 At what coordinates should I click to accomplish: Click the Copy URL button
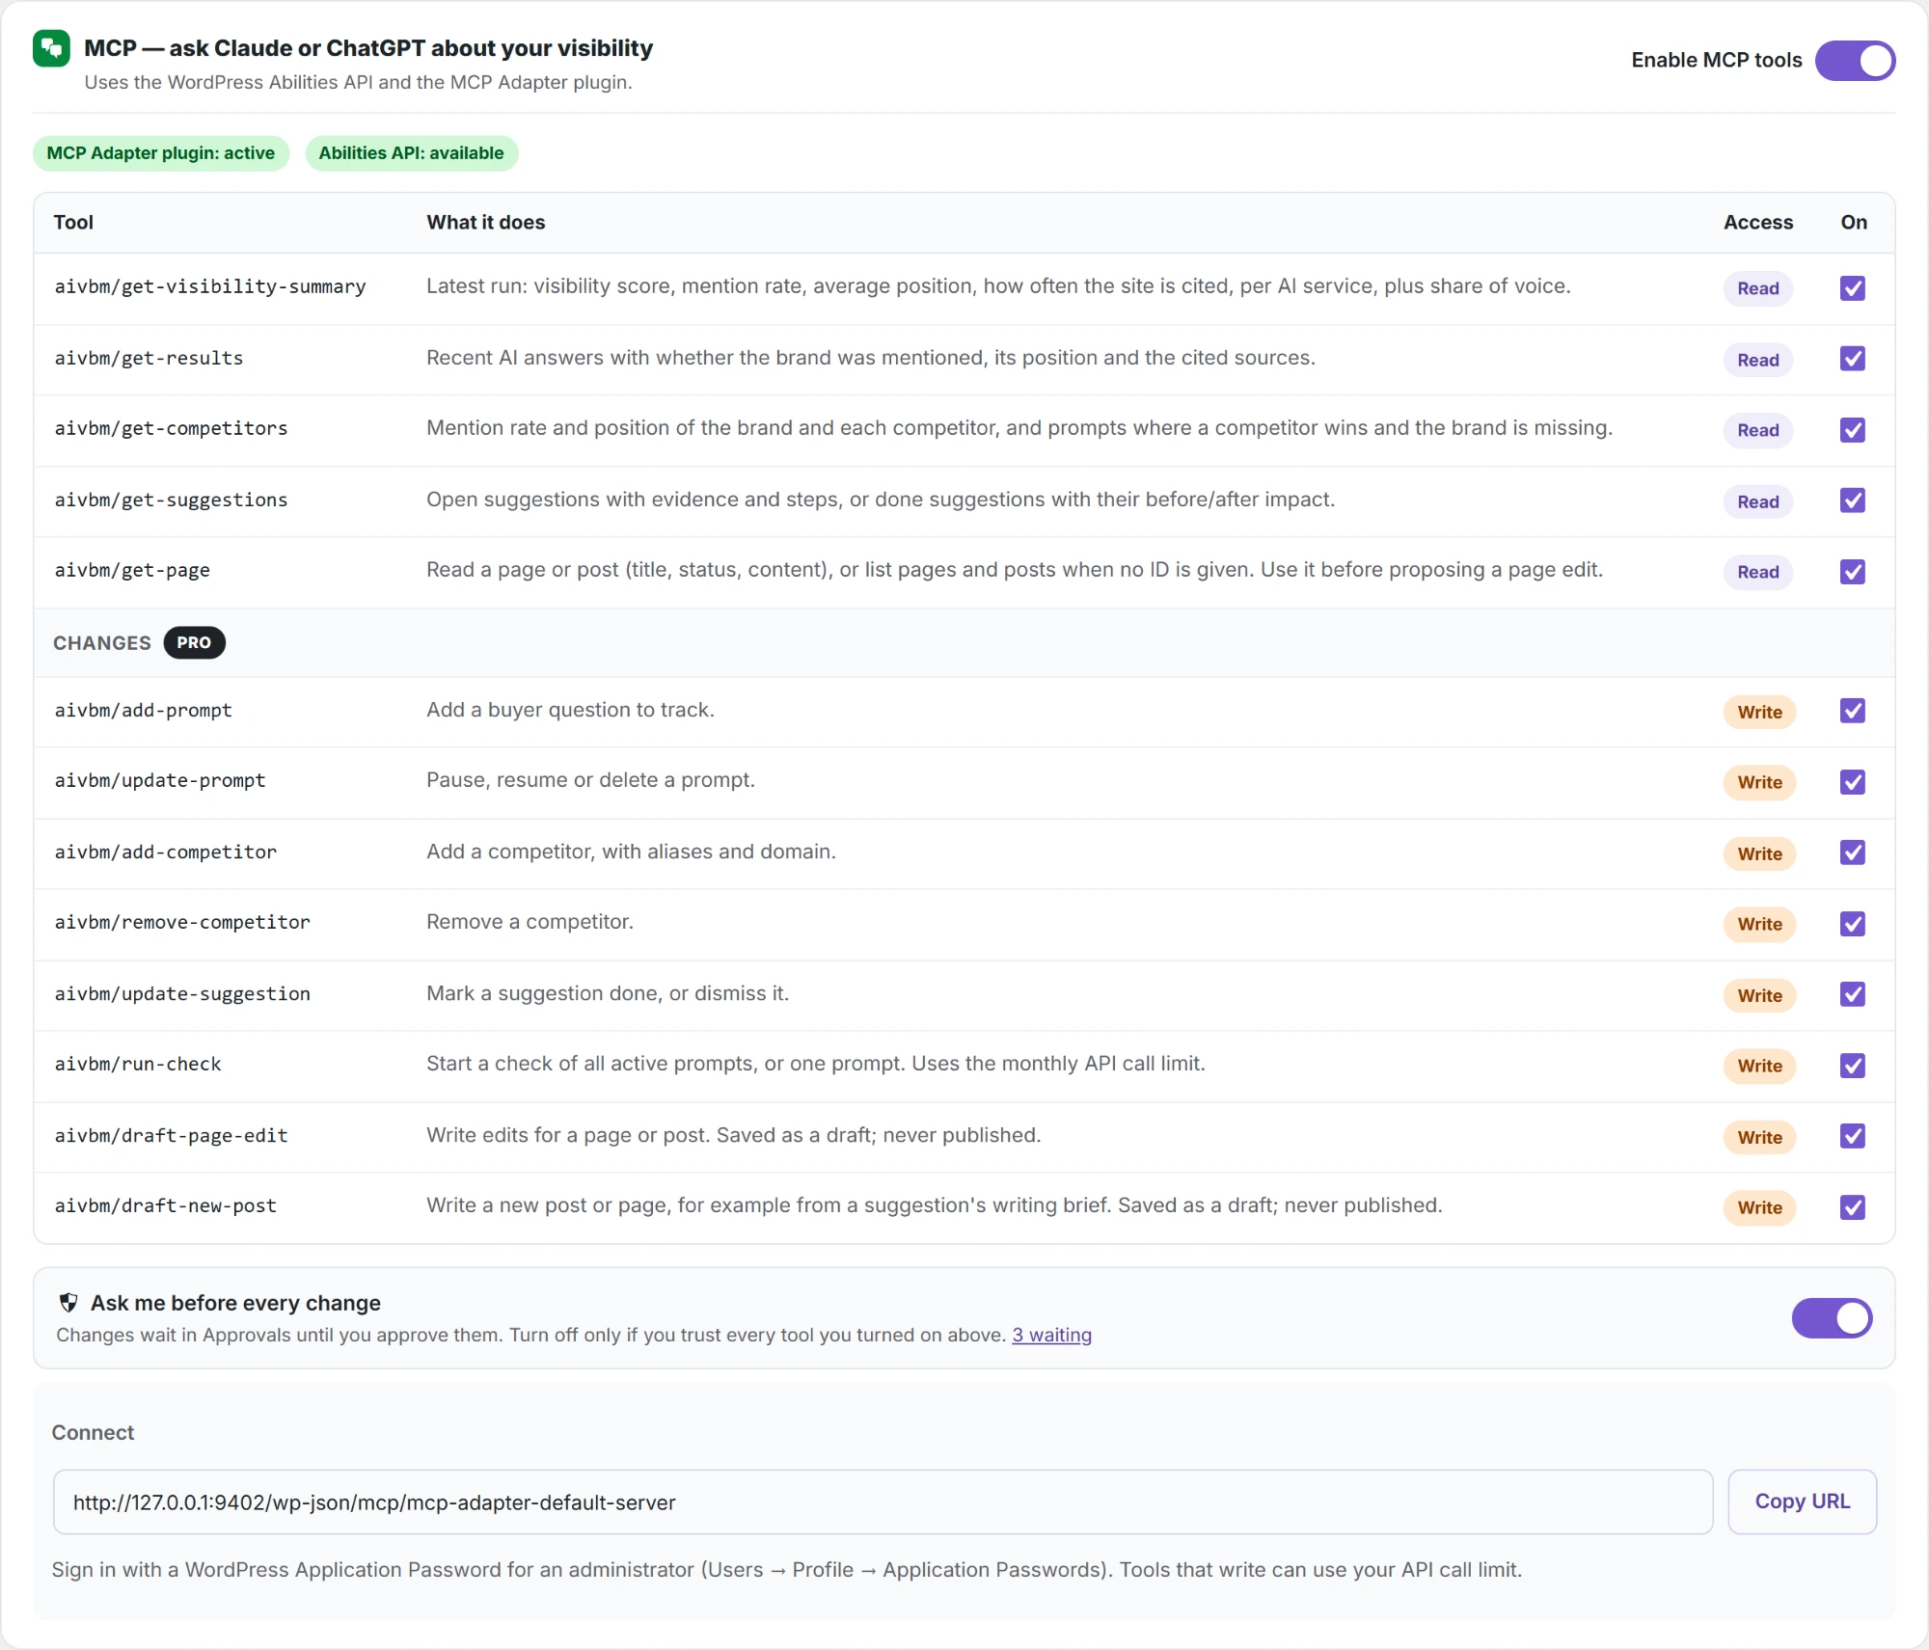[x=1802, y=1501]
